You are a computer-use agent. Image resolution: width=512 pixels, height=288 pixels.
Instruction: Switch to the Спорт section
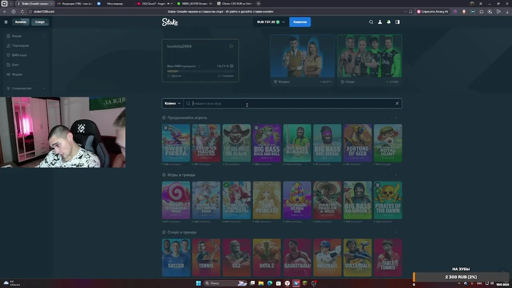pos(40,22)
